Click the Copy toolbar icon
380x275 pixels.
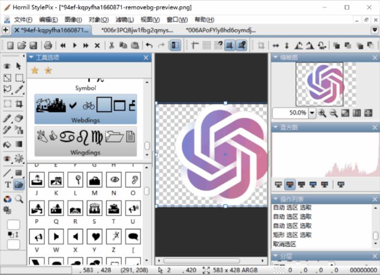(x=123, y=45)
